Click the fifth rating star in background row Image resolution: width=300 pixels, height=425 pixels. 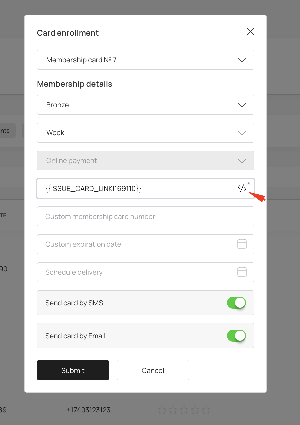(x=206, y=410)
